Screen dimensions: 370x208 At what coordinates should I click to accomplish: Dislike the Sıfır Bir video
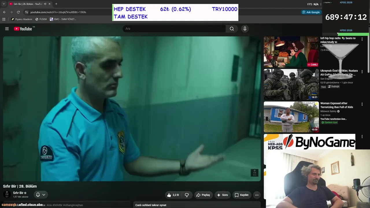pyautogui.click(x=187, y=195)
